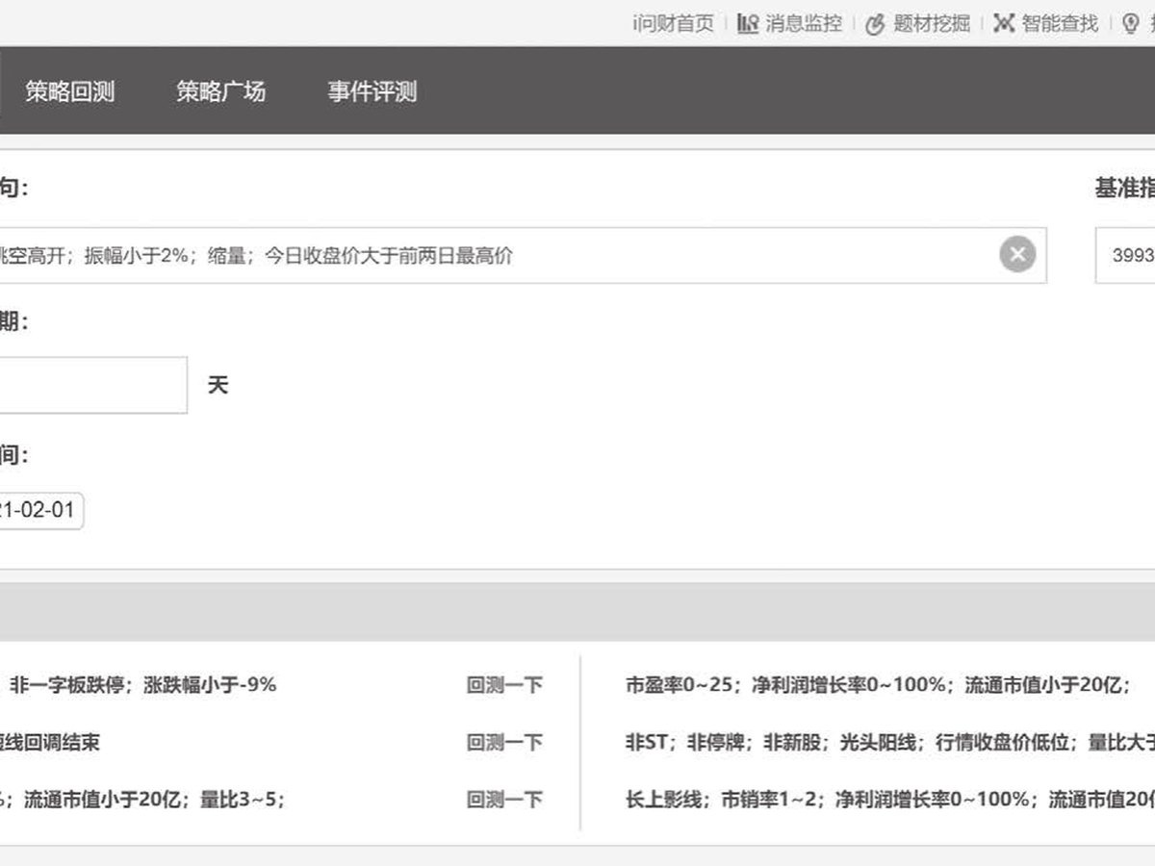This screenshot has width=1155, height=866.
Task: Switch to the 事件评测 tab
Action: click(372, 91)
